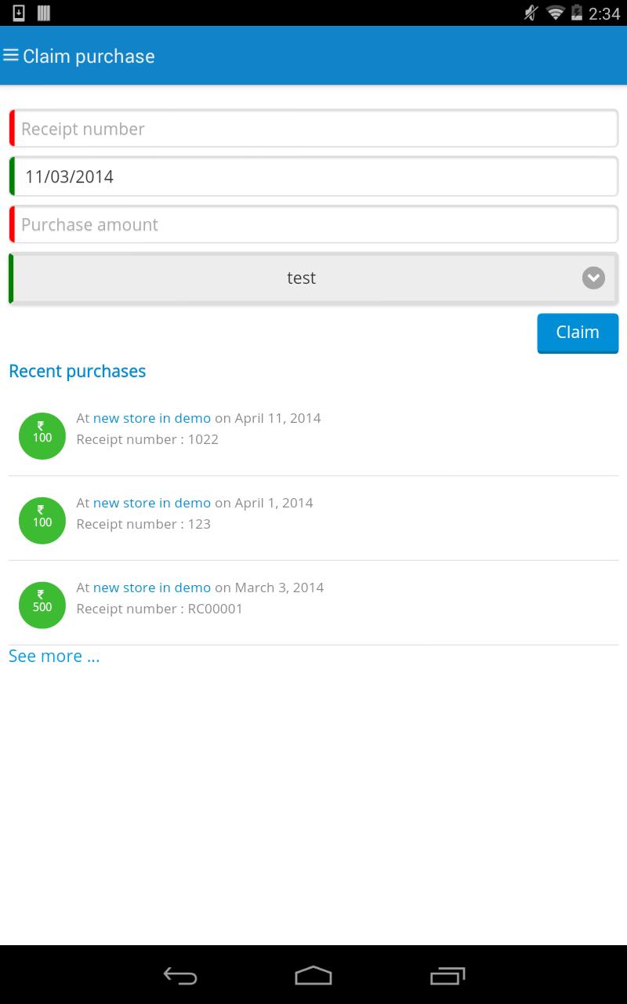The image size is (627, 1004).
Task: Open store link in April 1, 2014 purchase
Action: [152, 503]
